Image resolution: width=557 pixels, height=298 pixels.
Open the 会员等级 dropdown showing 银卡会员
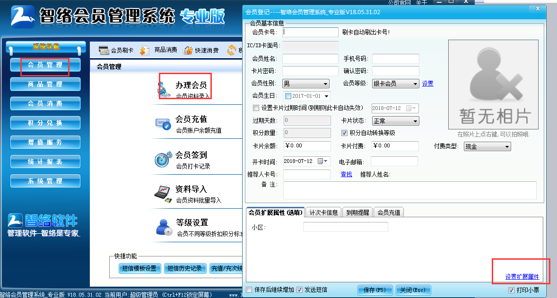[x=395, y=84]
